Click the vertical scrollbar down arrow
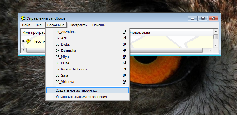Screen dimensions: 237x115 pyautogui.click(x=216, y=45)
